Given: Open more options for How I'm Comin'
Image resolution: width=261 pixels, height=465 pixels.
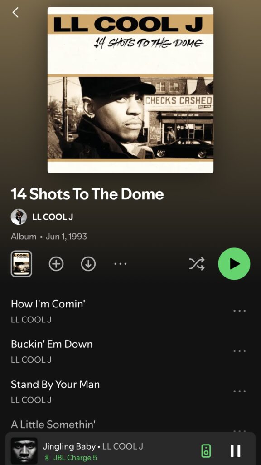Looking at the screenshot, I should [239, 311].
